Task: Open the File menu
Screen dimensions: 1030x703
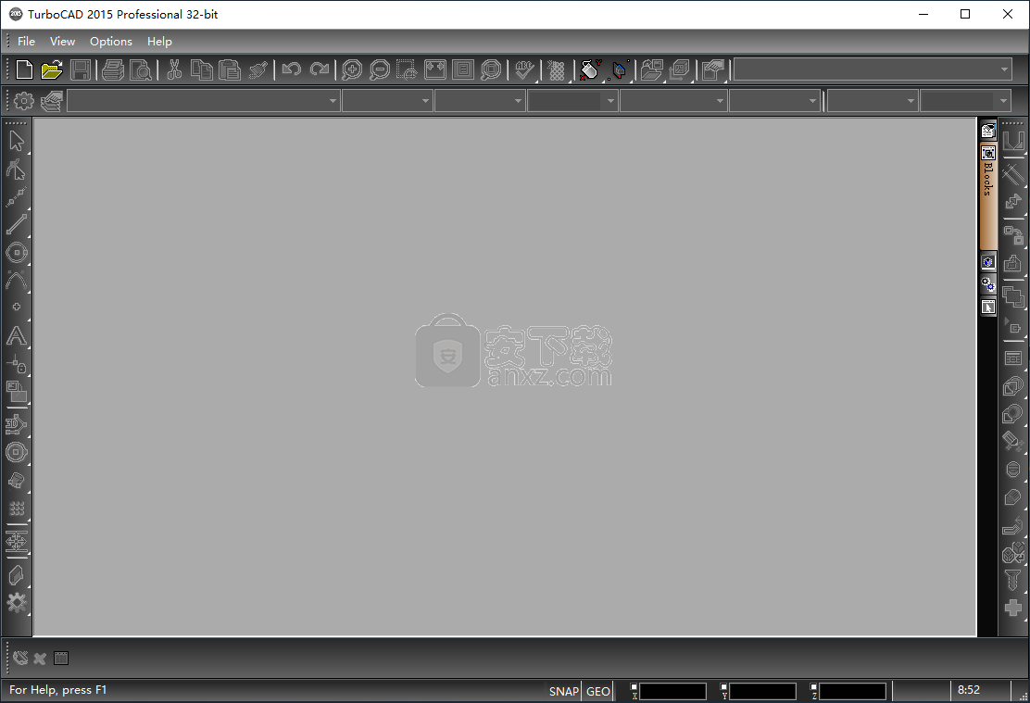Action: point(26,41)
